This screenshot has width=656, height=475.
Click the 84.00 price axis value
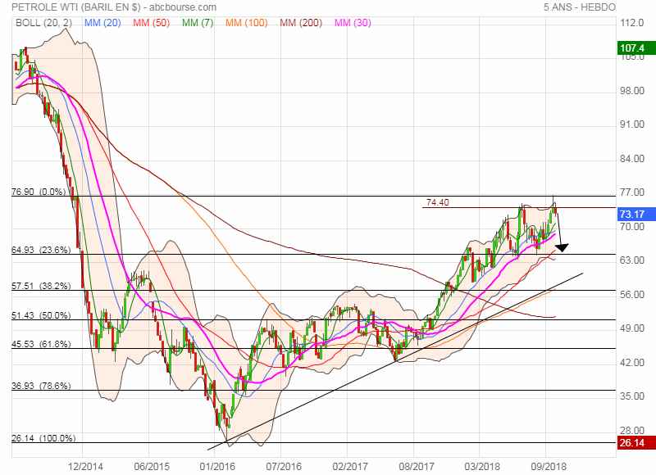(x=631, y=159)
